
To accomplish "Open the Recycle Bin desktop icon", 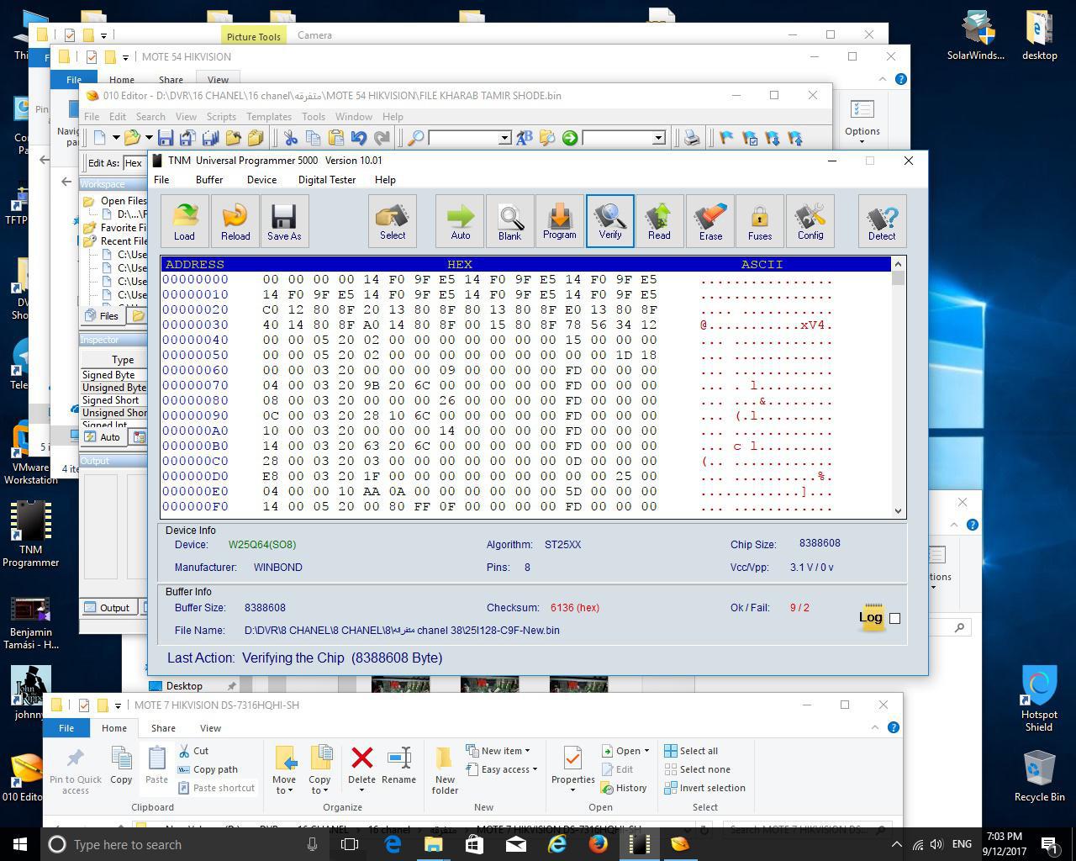I will click(1039, 775).
